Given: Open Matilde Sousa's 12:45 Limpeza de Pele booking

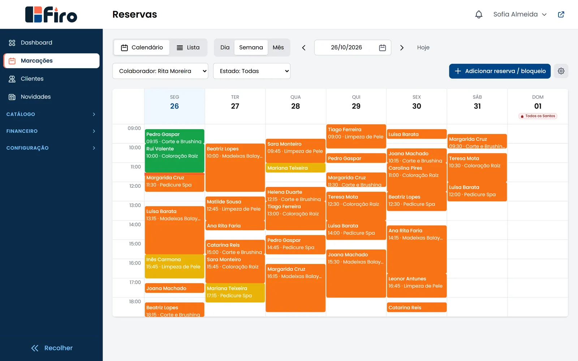Looking at the screenshot, I should [x=235, y=209].
